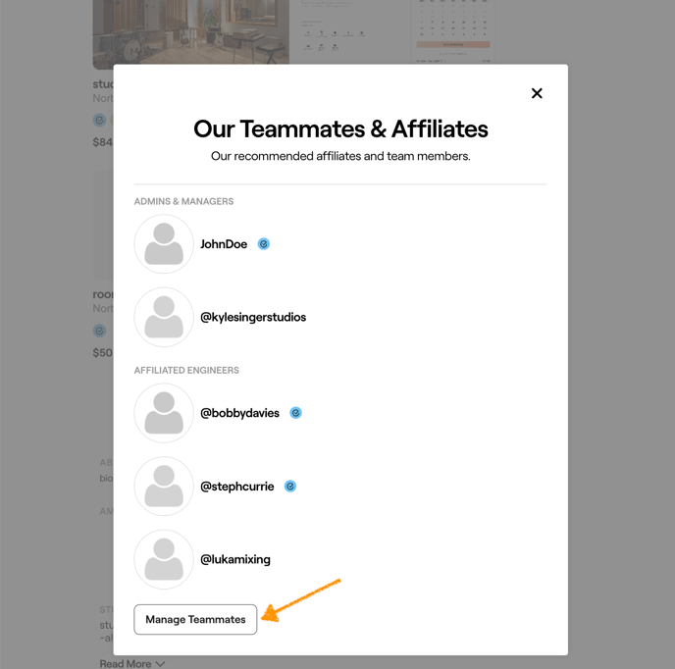Viewport: 675px width, 669px height.
Task: Click the verified badge under the room listing
Action: click(99, 332)
